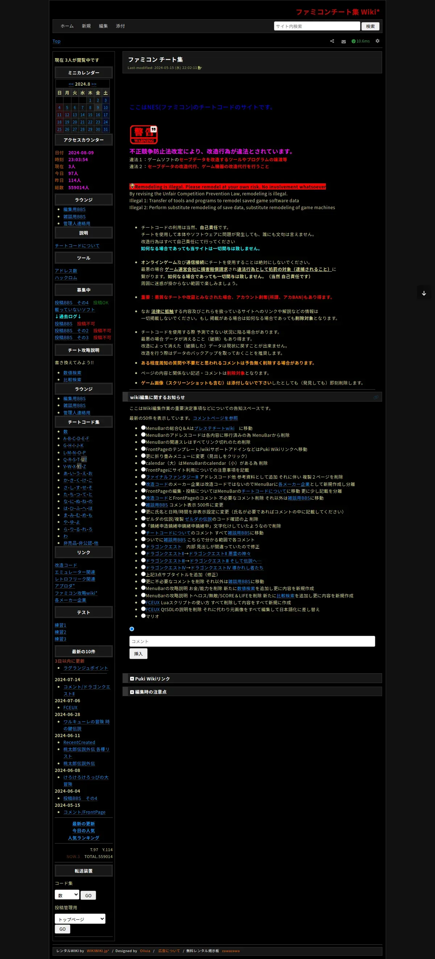Open エミュレーター関連 link
The width and height of the screenshot is (435, 959).
pyautogui.click(x=75, y=572)
